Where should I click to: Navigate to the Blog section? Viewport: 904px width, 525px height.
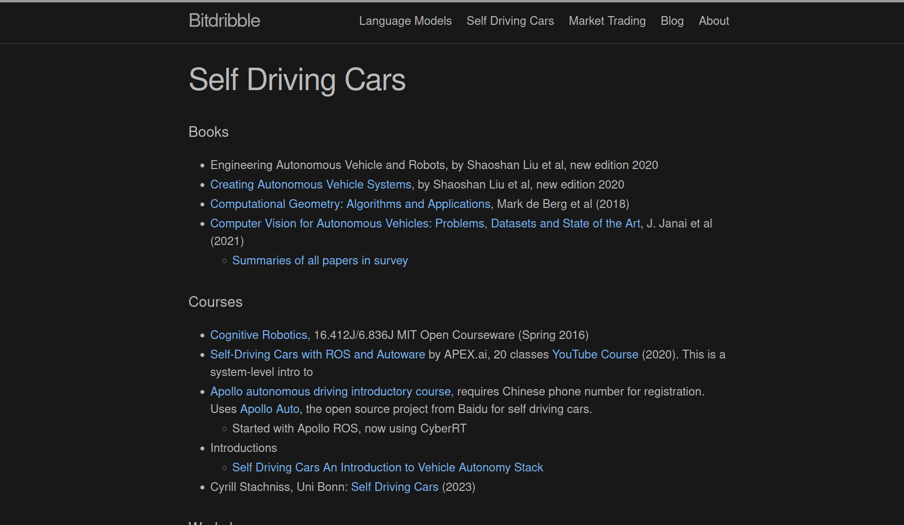click(x=672, y=21)
